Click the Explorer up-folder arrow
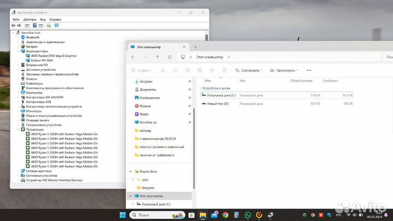The height and width of the screenshot is (221, 393). pos(157,57)
